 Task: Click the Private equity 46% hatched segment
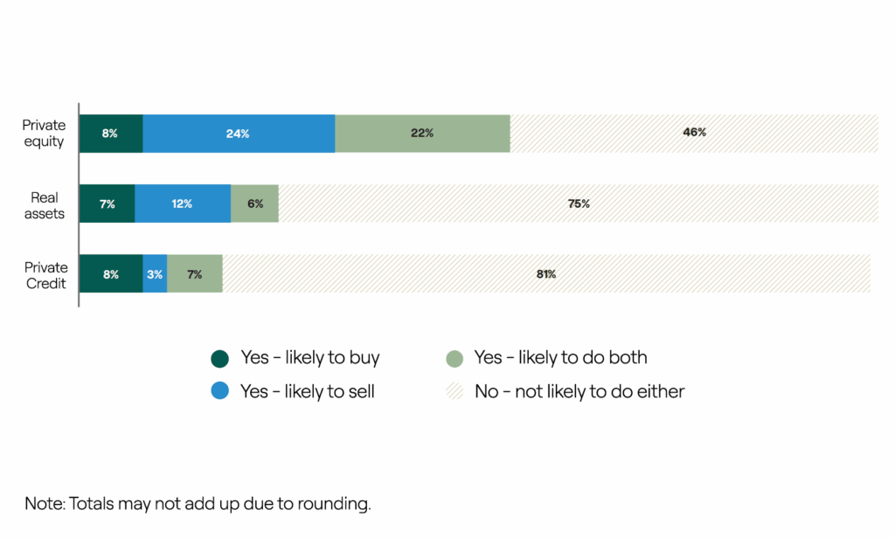(x=694, y=134)
